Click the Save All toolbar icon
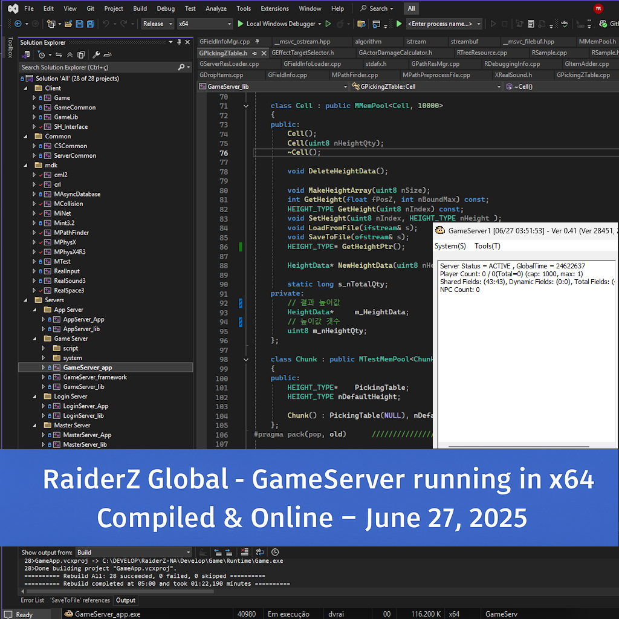619x619 pixels. [91, 24]
